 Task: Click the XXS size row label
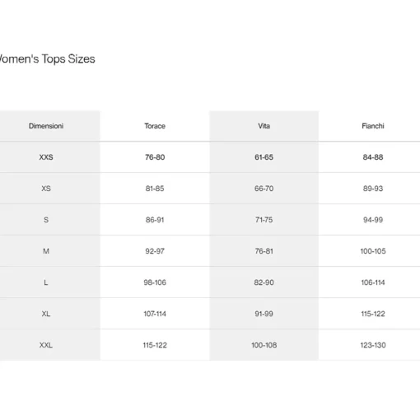[x=46, y=157]
